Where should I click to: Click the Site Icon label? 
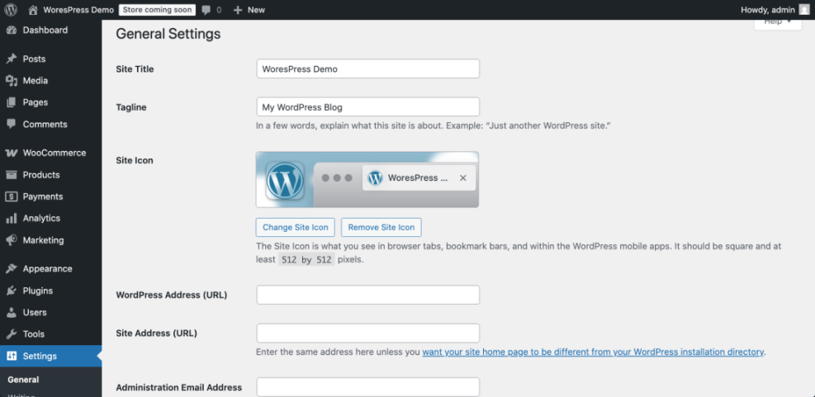pos(135,161)
